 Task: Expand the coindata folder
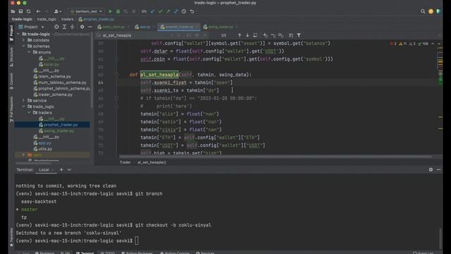pyautogui.click(x=24, y=40)
